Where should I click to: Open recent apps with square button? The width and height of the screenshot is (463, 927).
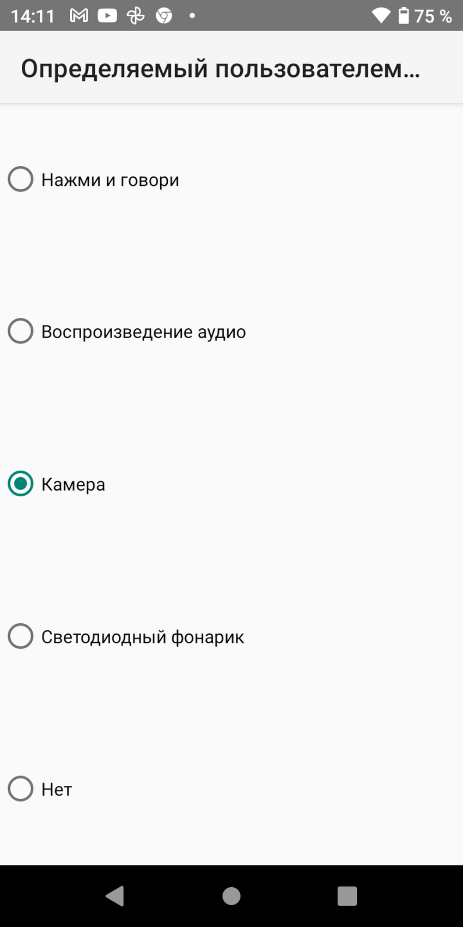347,896
